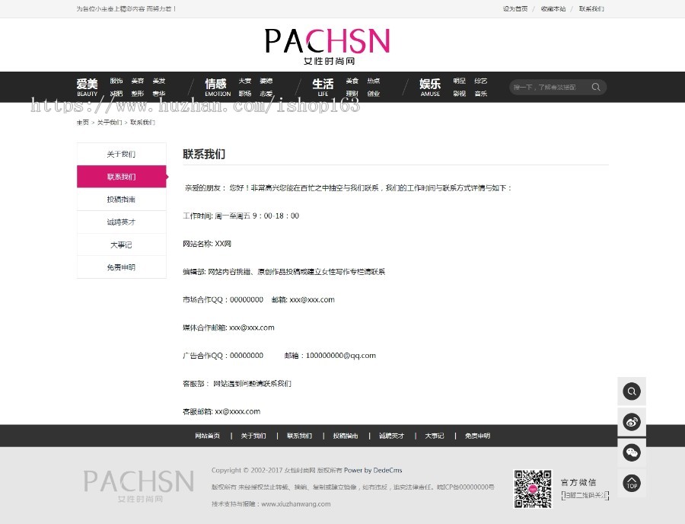Select 联系我们 in the left sidebar
685x524 pixels.
(x=121, y=176)
